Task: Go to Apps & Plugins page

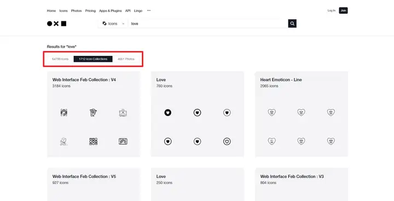Action: point(111,10)
